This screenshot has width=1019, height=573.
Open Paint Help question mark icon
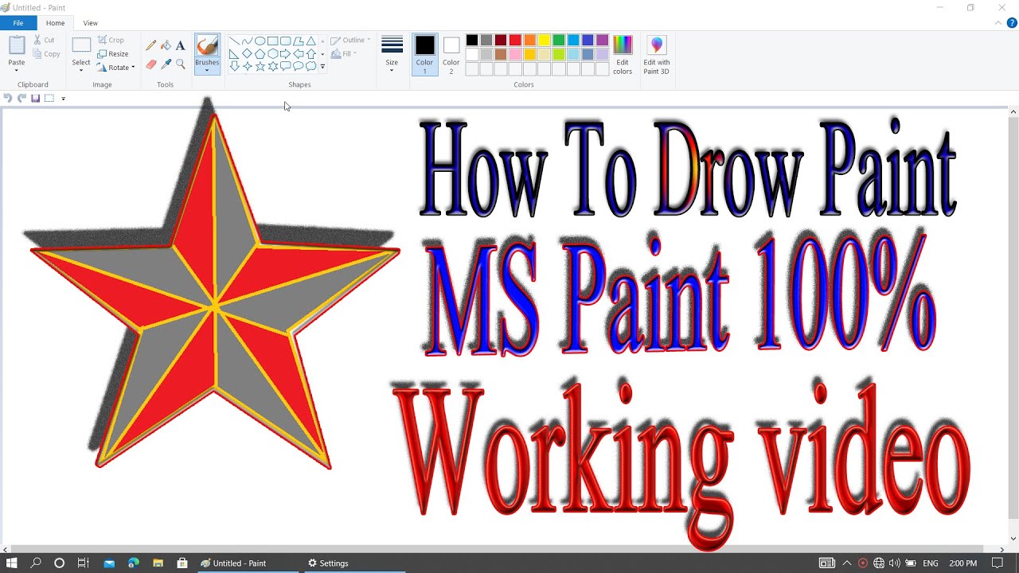(1012, 23)
